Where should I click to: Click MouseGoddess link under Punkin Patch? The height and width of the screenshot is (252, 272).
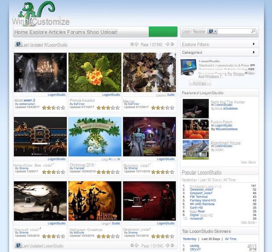pyautogui.click(x=227, y=129)
